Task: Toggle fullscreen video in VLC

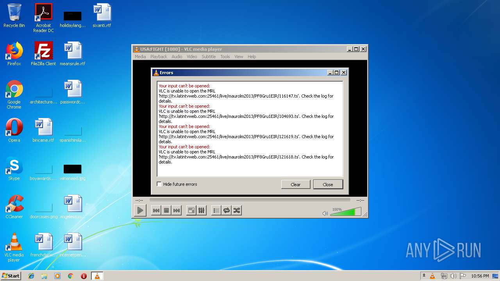Action: 191,210
